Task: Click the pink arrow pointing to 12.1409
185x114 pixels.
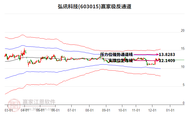Action: click(x=146, y=61)
